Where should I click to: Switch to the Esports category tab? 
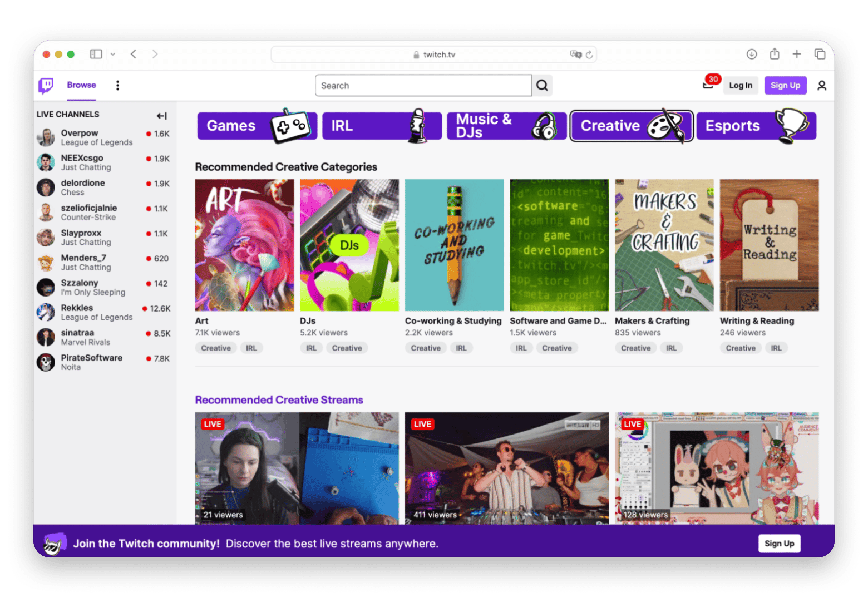(x=756, y=126)
